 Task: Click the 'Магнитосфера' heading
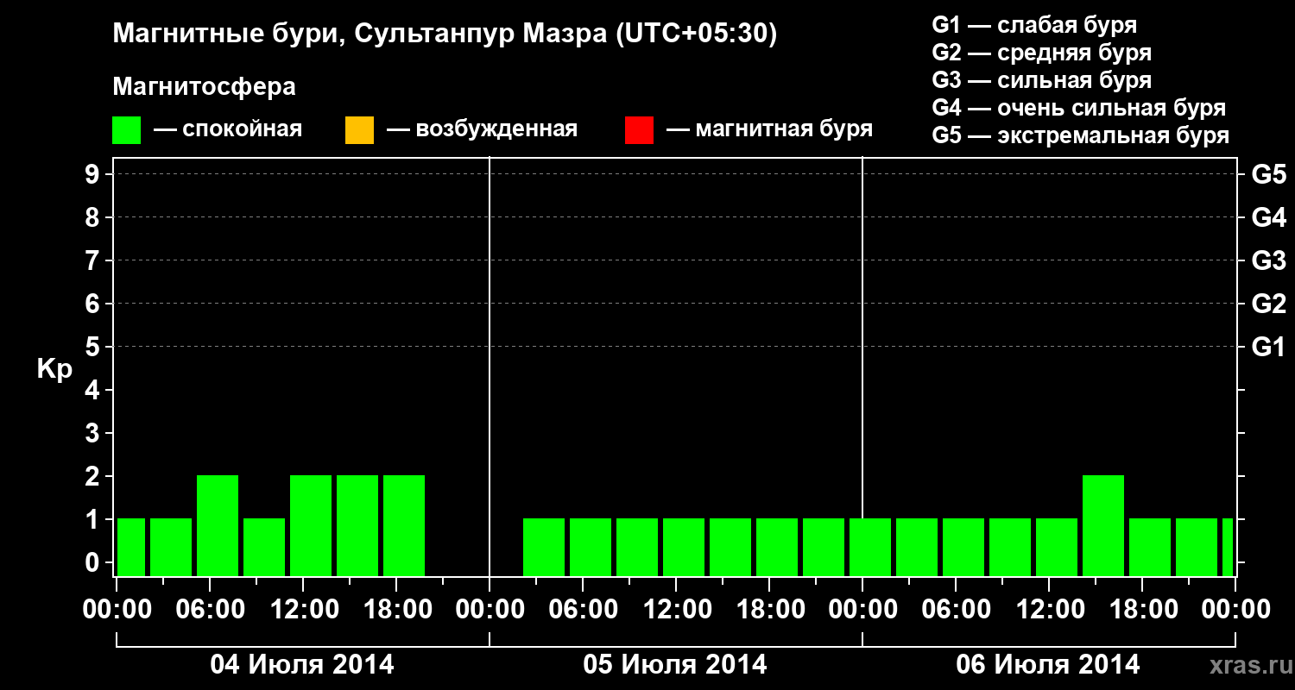(205, 87)
